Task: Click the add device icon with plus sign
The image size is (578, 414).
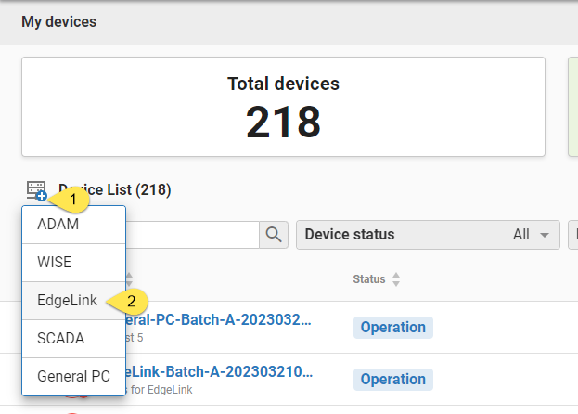Action: (x=37, y=190)
